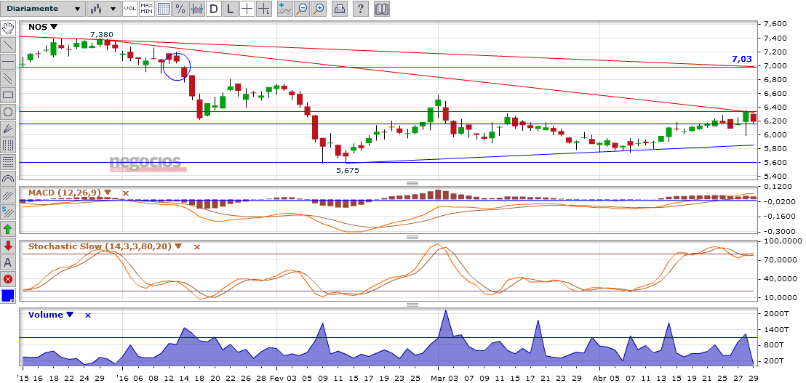Toggle the MAX MIN markers button
This screenshot has height=383, width=806.
pos(146,9)
